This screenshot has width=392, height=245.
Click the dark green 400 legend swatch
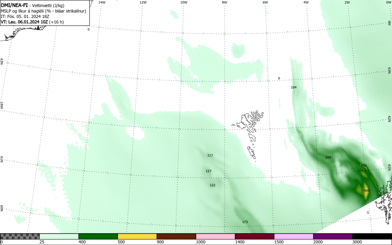(98, 236)
